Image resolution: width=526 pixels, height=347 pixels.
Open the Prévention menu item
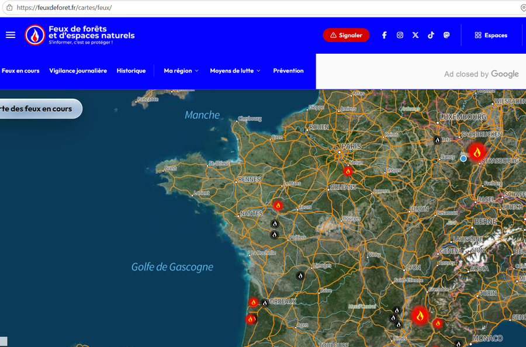click(x=289, y=71)
